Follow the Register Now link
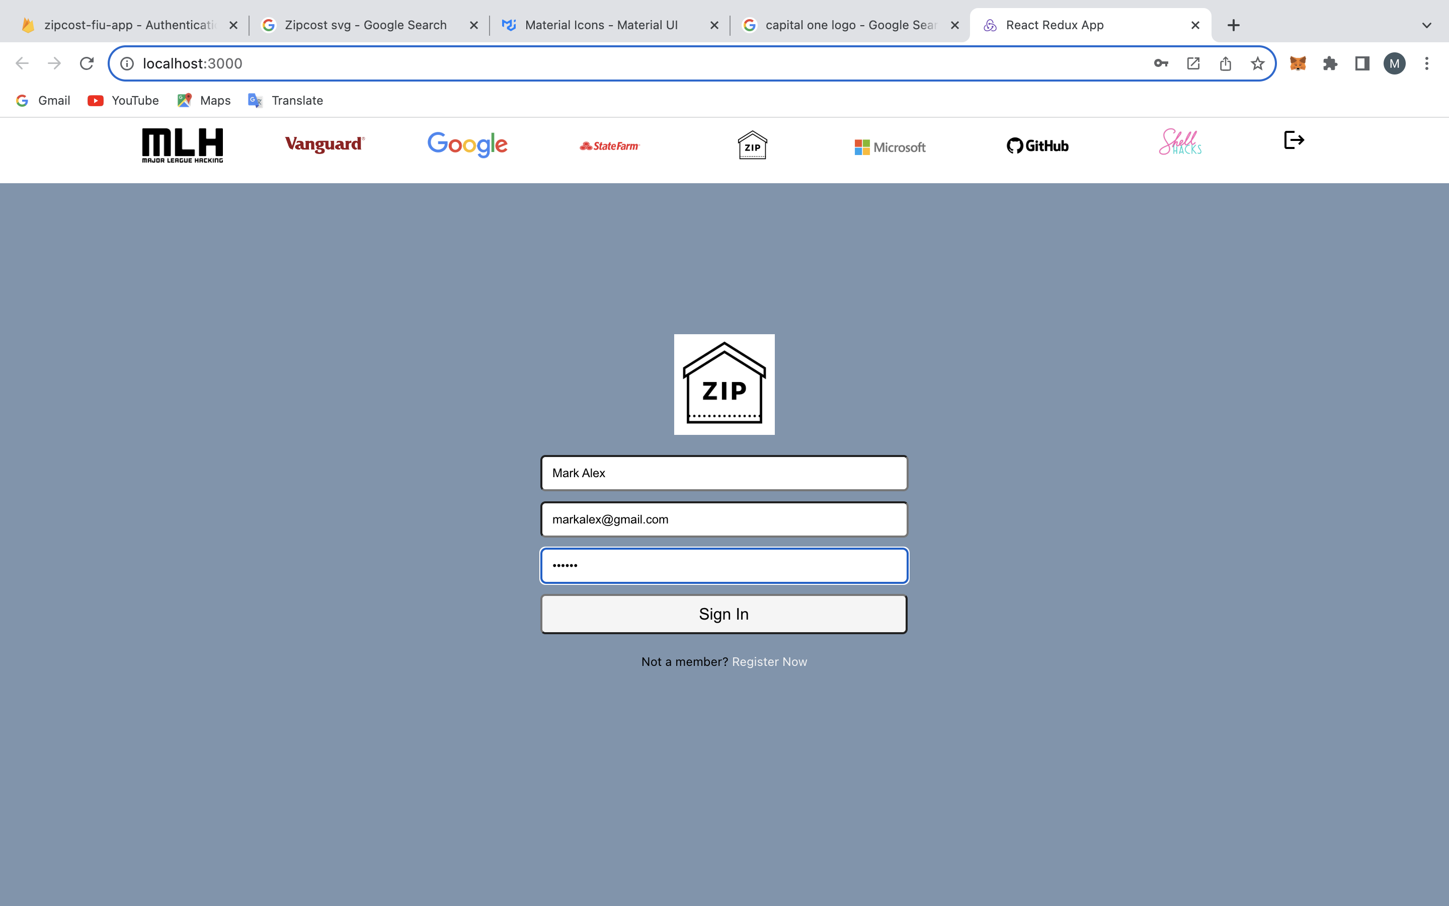 point(769,661)
